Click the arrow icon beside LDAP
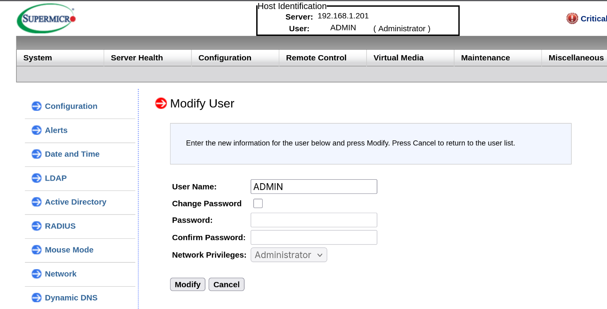This screenshot has height=309, width=607. (x=37, y=178)
